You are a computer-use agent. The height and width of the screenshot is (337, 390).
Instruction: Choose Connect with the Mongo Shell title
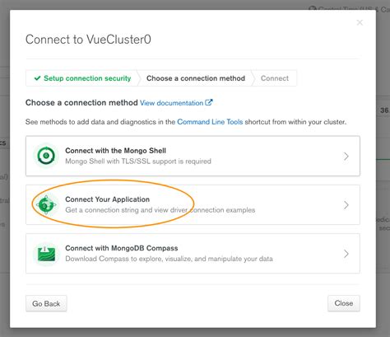tap(115, 151)
